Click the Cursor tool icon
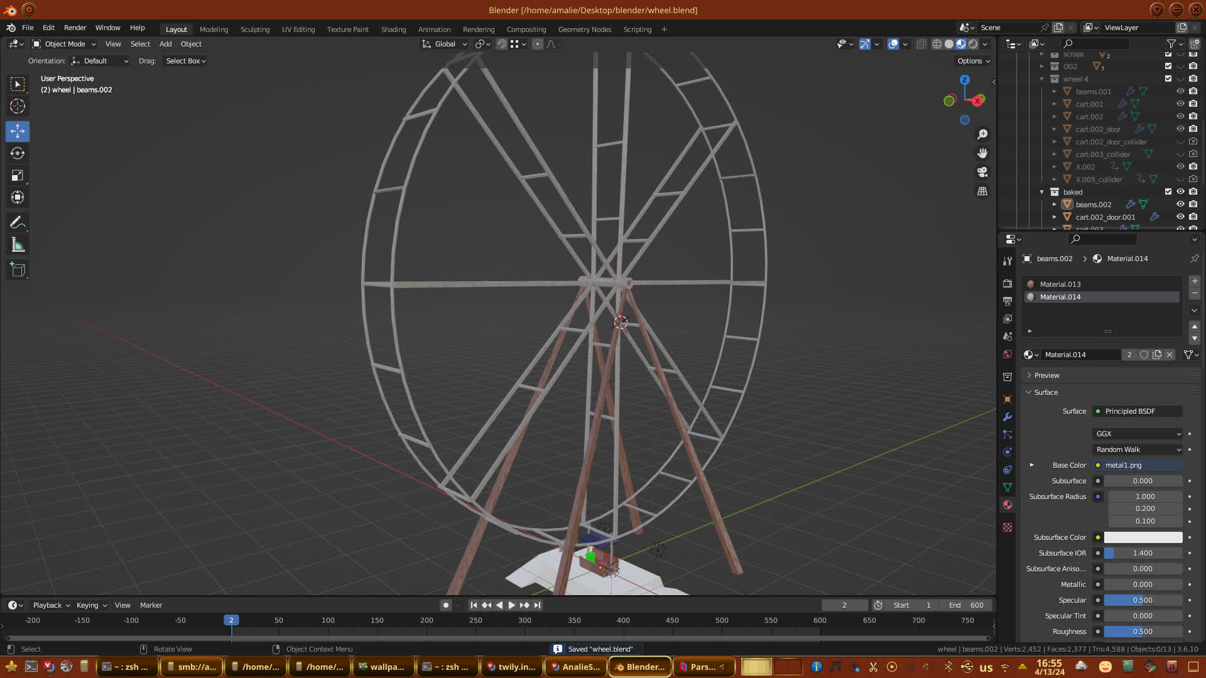1206x678 pixels. [18, 106]
